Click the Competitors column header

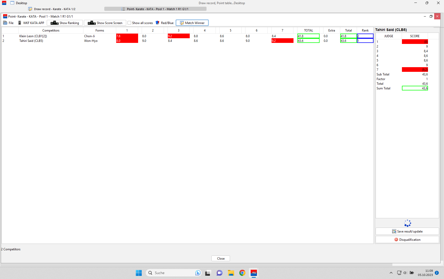[51, 30]
